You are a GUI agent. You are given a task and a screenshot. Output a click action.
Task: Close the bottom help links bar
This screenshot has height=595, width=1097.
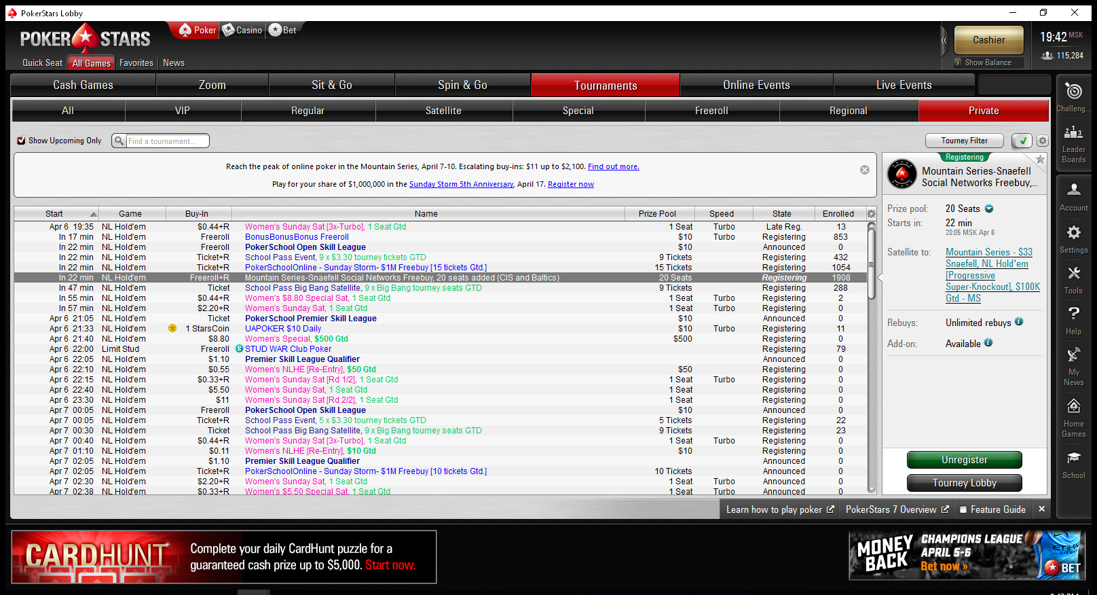click(1041, 509)
